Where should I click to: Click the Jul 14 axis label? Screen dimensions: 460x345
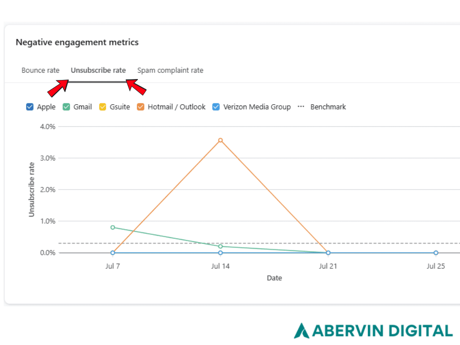point(220,266)
